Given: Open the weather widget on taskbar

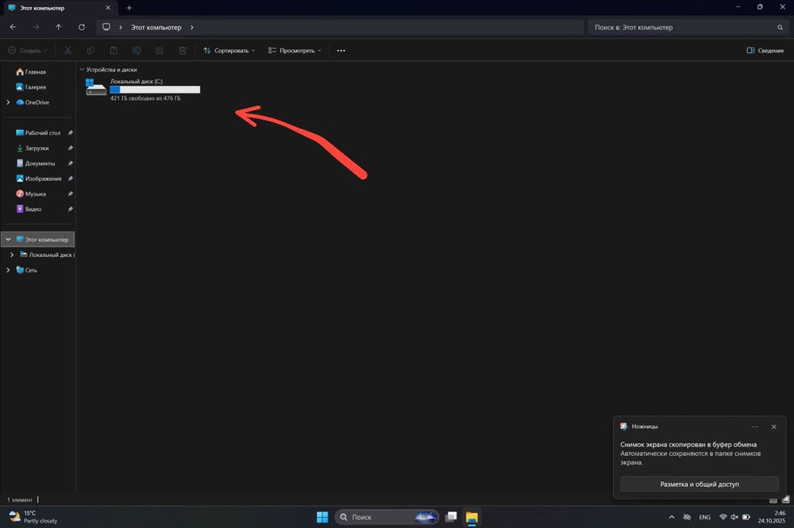Looking at the screenshot, I should [33, 517].
